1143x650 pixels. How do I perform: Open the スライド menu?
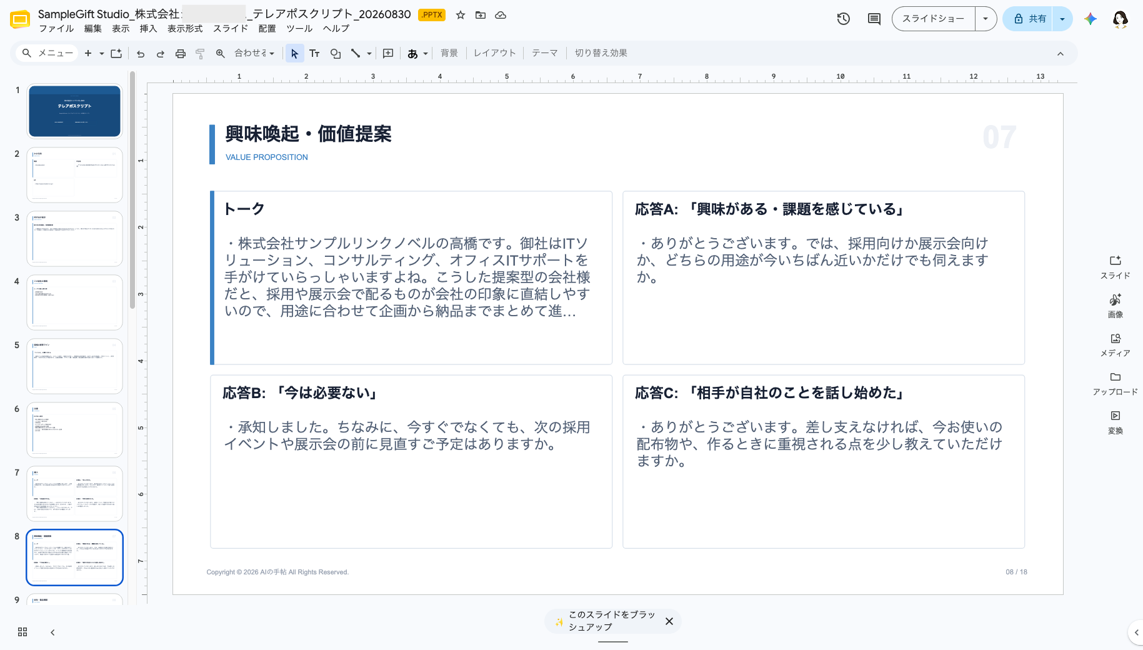(x=231, y=29)
